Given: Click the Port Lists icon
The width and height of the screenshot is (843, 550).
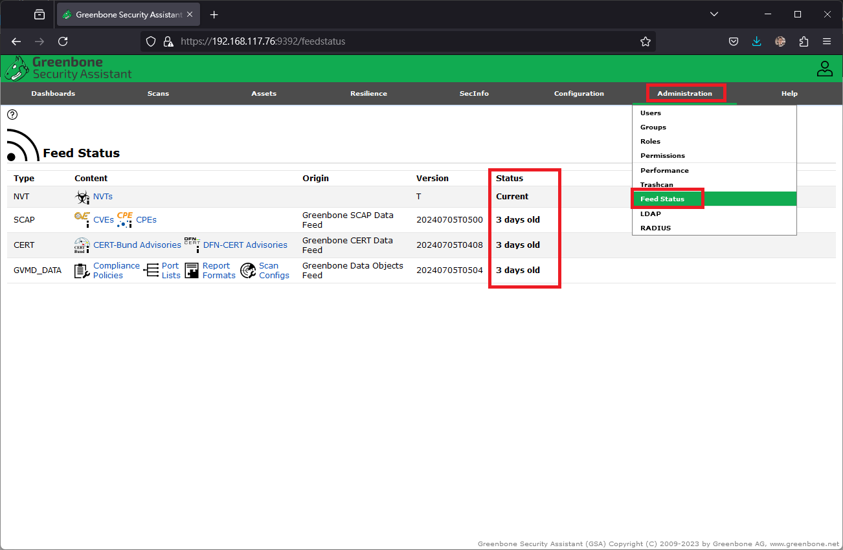Looking at the screenshot, I should (x=151, y=270).
